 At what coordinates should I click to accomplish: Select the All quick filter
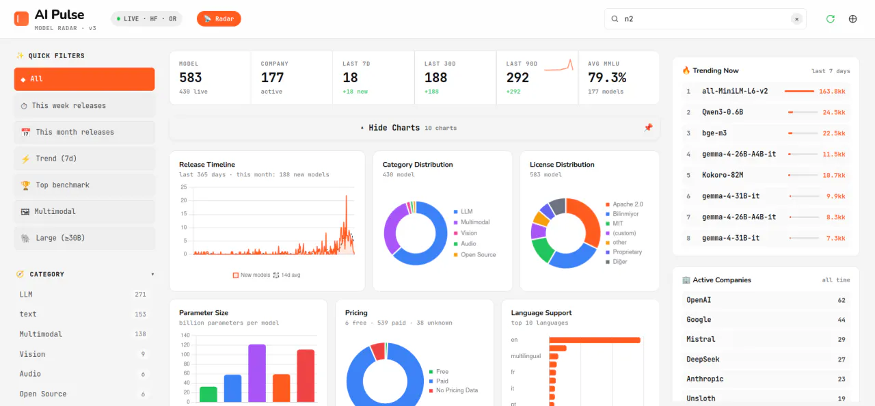point(84,79)
